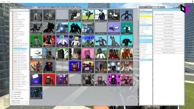Viewport: 194px width, 109px height.
Task: Spawn the TV Woman Mecha BOSS icon
Action: pos(114,80)
